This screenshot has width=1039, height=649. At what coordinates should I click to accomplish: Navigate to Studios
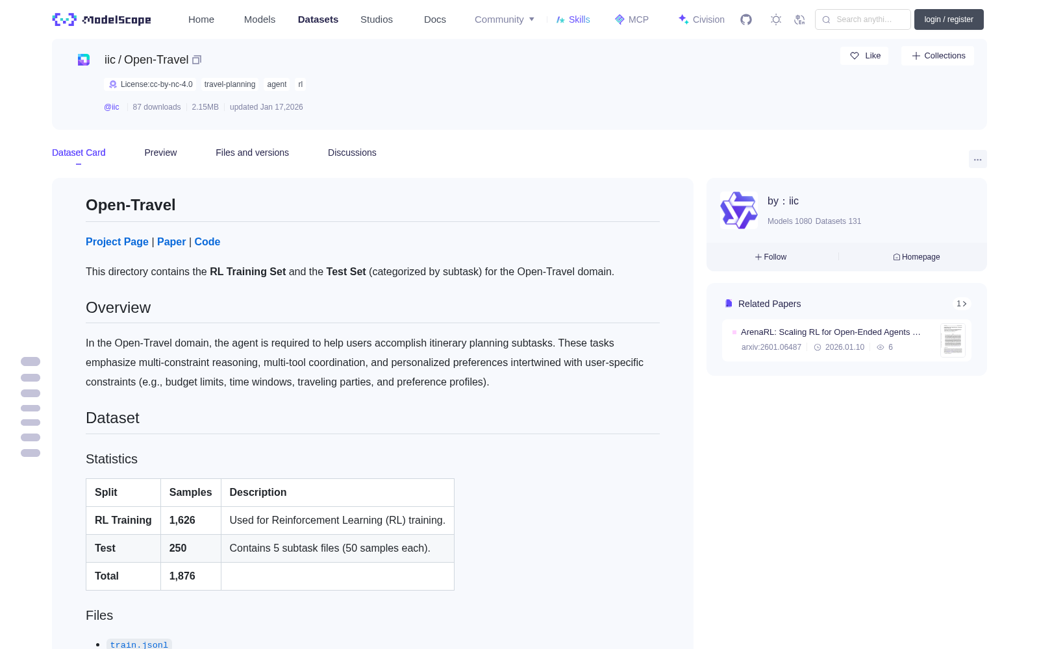[377, 19]
